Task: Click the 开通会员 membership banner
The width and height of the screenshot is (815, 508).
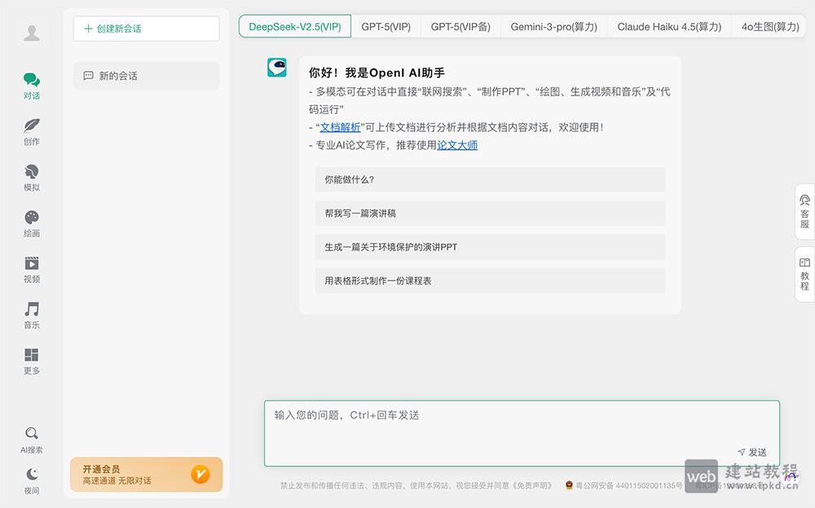Action: (x=146, y=474)
